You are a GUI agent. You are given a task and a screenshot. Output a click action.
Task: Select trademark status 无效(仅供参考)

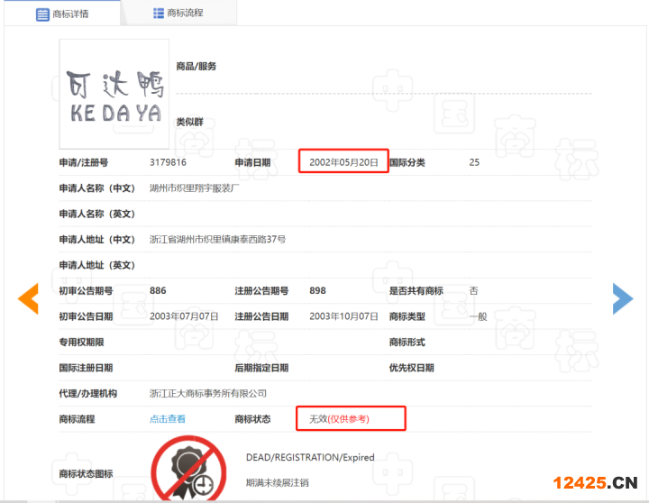coord(340,419)
